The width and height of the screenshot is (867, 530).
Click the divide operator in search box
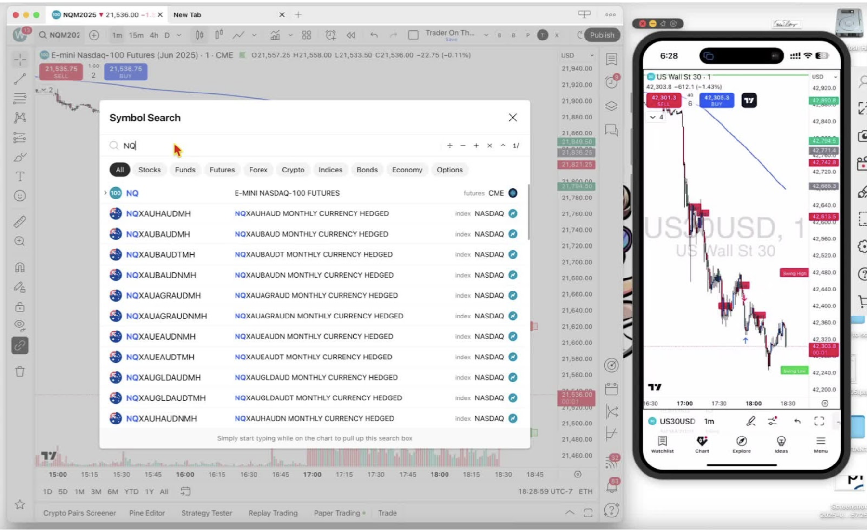click(x=450, y=146)
